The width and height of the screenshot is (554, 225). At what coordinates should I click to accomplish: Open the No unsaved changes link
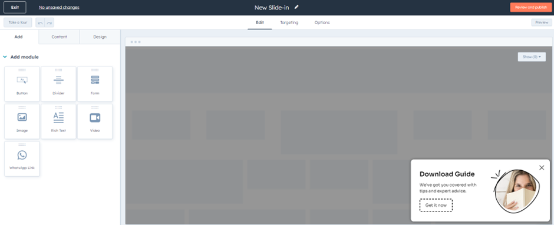59,8
